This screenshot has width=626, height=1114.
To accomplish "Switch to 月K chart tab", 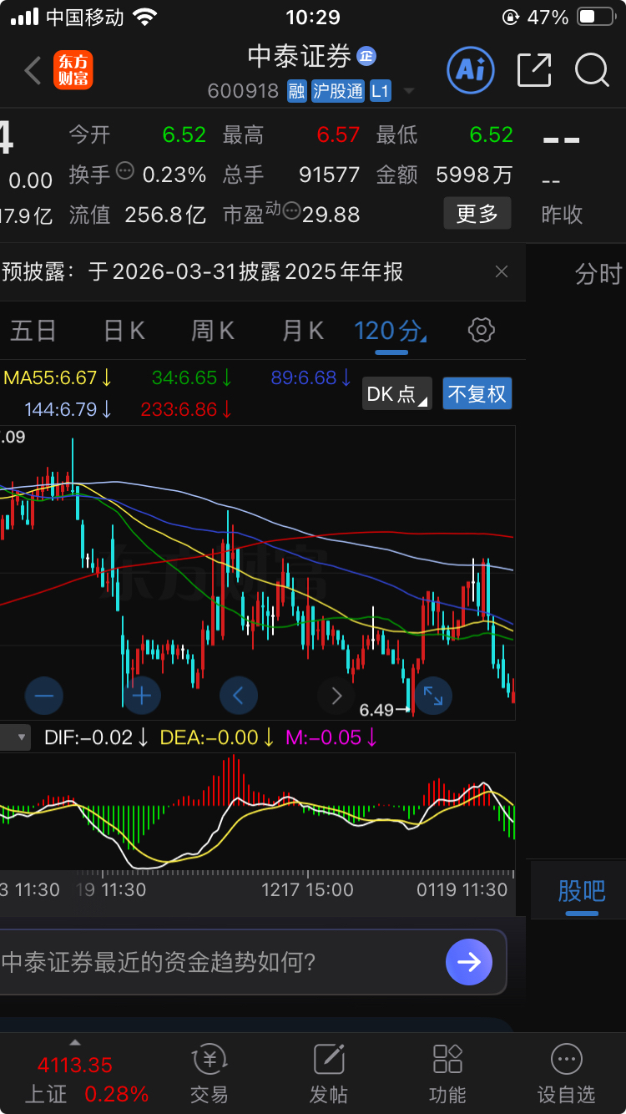I will (x=303, y=331).
